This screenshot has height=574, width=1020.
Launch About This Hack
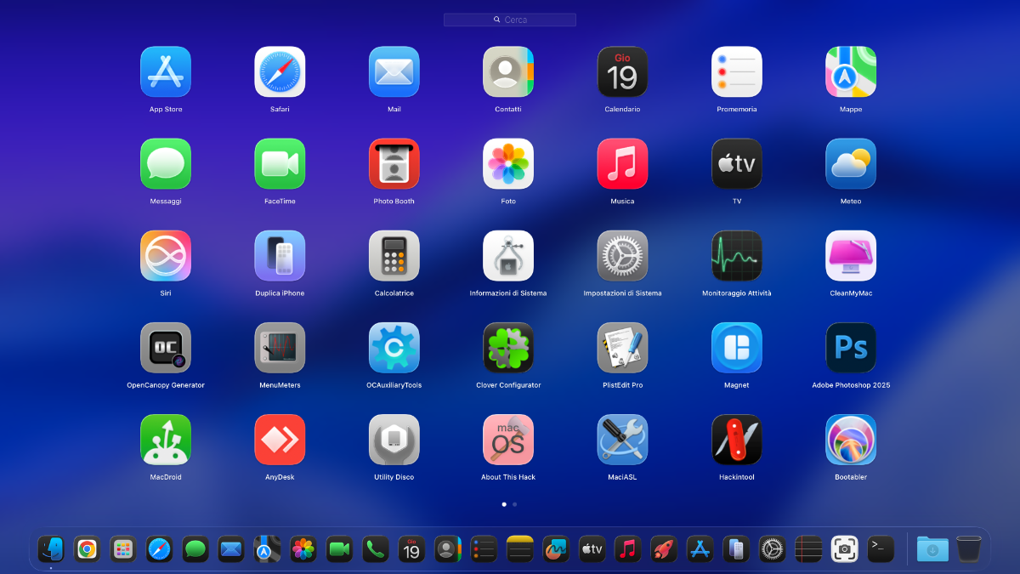coord(508,440)
